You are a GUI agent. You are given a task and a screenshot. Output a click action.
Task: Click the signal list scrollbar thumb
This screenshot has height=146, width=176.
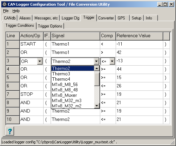click(x=97, y=79)
